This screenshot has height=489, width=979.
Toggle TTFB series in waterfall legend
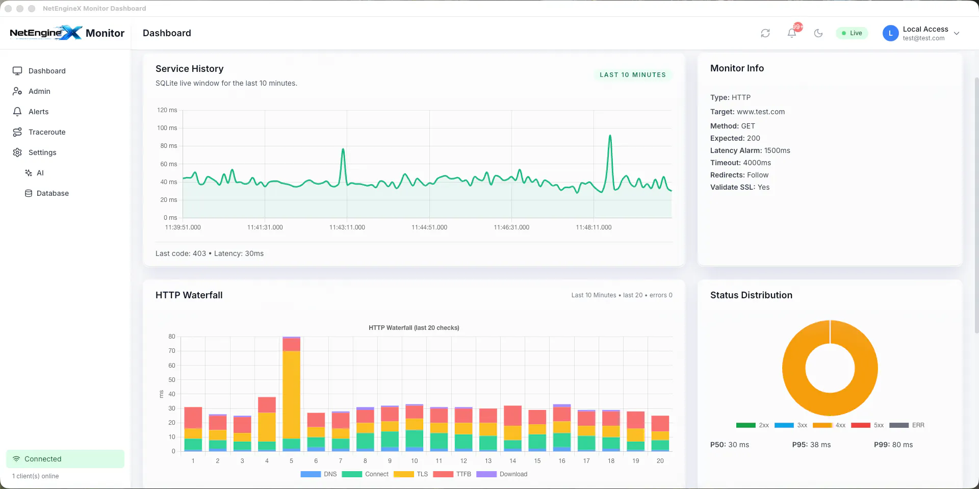452,474
